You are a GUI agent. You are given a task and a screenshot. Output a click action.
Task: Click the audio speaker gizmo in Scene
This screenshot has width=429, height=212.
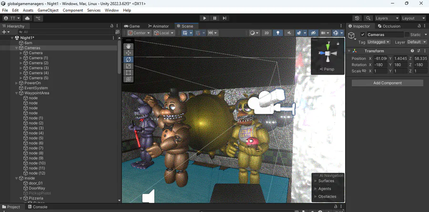pos(149,196)
